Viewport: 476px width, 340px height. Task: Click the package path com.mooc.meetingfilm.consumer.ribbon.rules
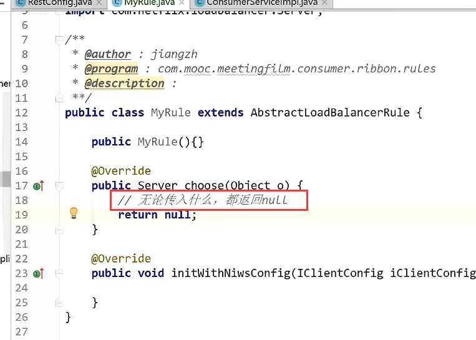click(297, 69)
